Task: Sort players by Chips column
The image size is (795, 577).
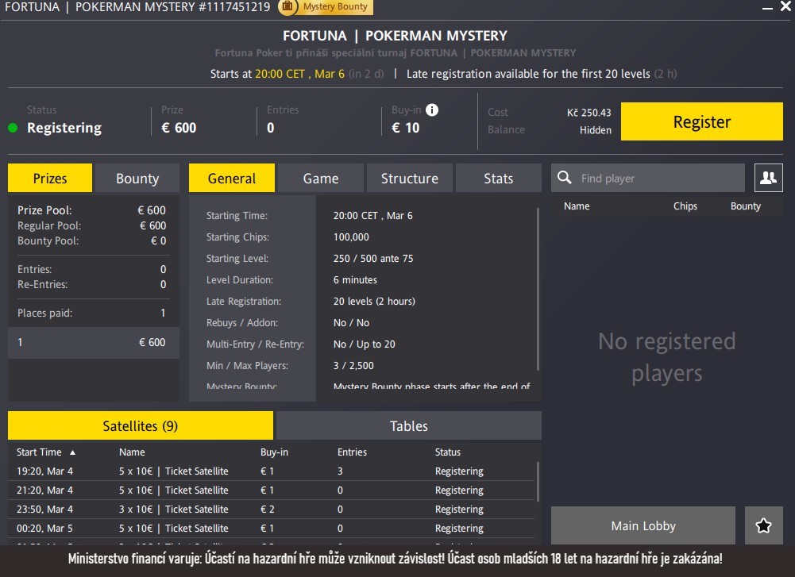Action: (685, 206)
